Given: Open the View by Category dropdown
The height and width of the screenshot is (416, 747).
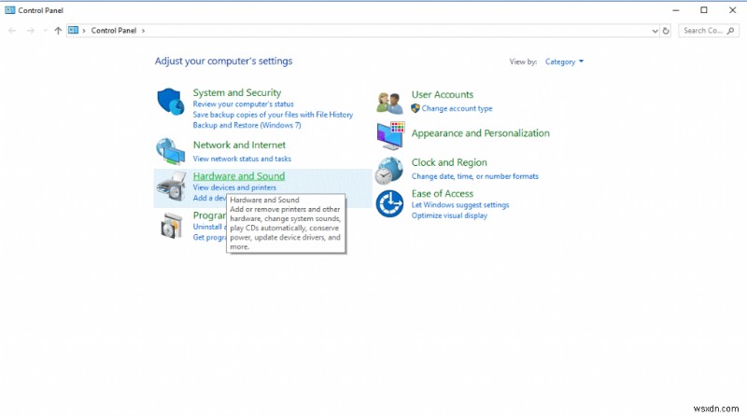Looking at the screenshot, I should tap(564, 62).
